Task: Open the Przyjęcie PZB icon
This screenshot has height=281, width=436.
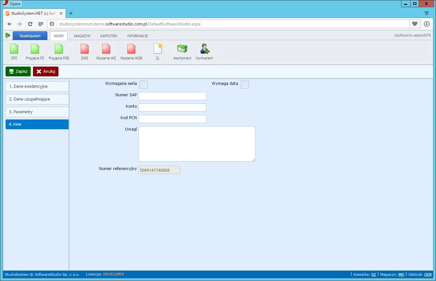Action: click(59, 49)
